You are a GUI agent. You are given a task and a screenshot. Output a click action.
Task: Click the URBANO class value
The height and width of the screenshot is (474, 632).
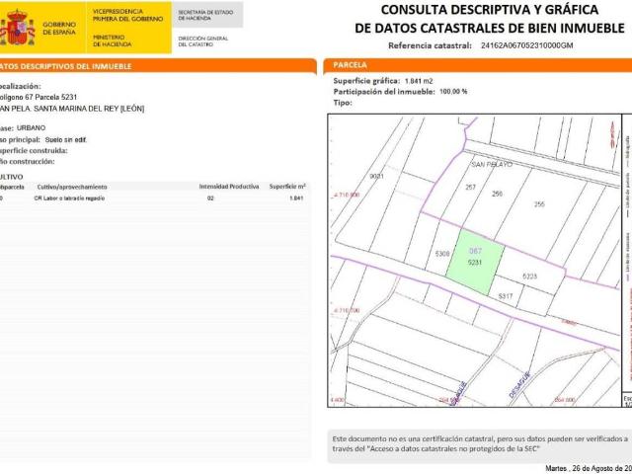(x=31, y=128)
